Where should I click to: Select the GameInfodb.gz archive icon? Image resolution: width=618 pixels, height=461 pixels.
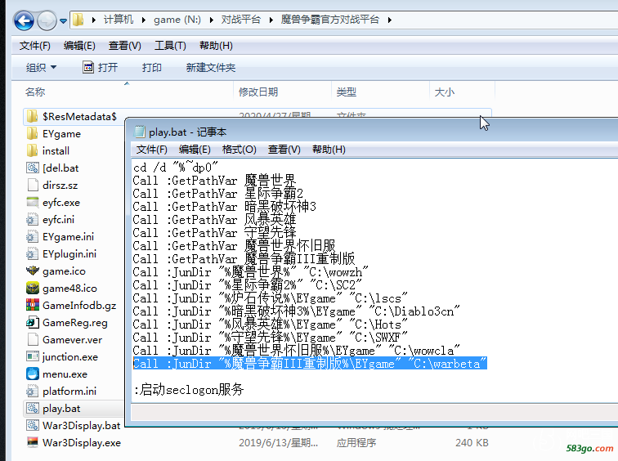[x=33, y=305]
